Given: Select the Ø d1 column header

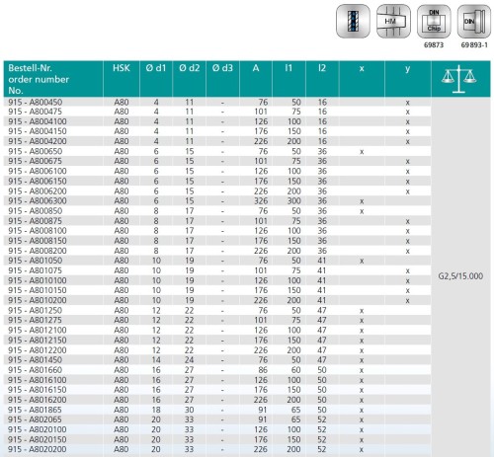Looking at the screenshot, I should point(156,68).
